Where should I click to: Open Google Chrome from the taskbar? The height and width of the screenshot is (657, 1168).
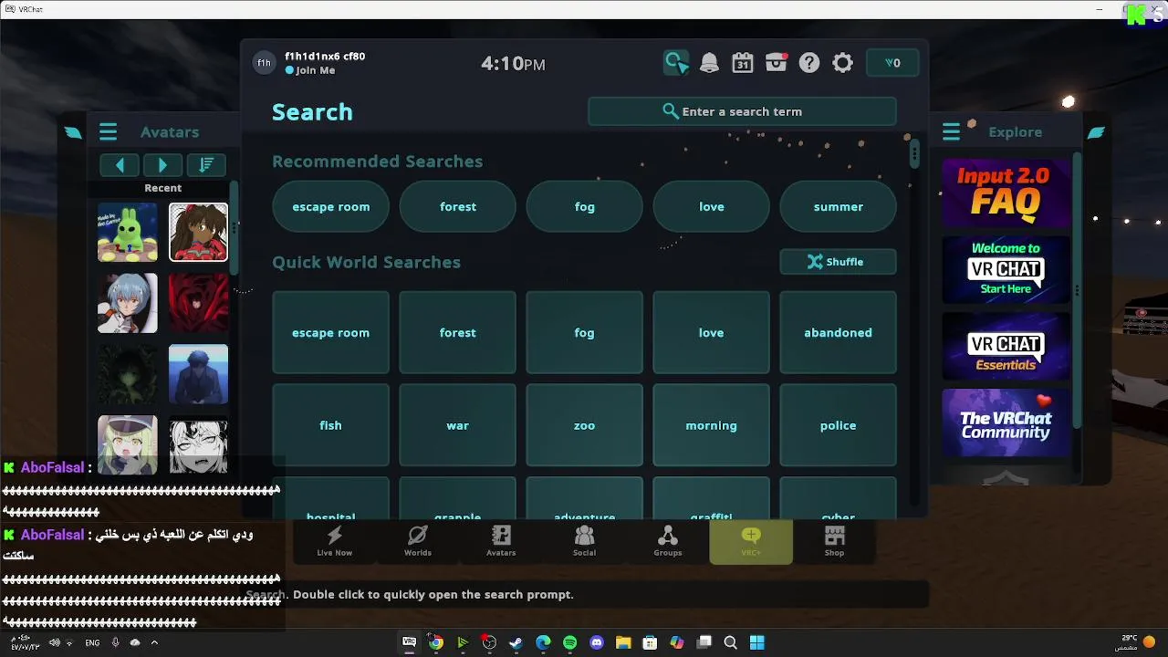436,642
